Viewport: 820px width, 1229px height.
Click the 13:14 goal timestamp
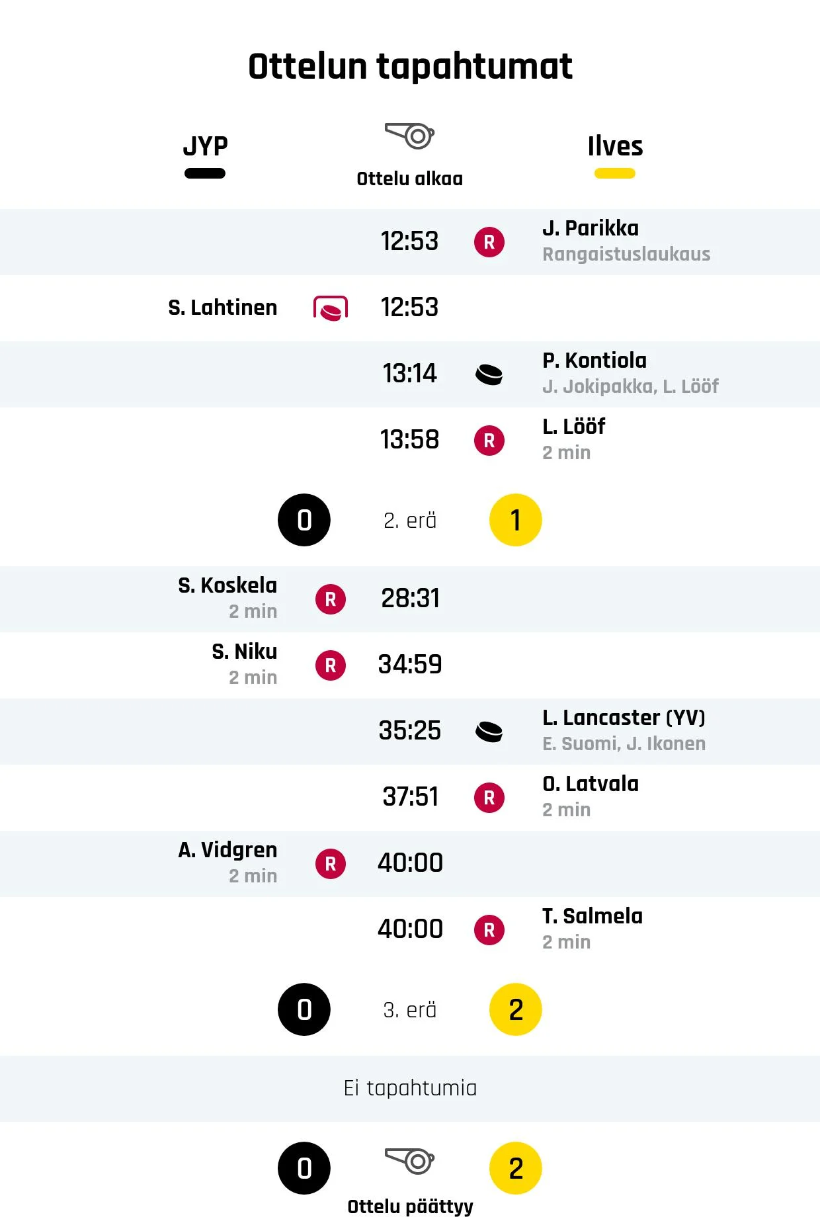pos(410,374)
